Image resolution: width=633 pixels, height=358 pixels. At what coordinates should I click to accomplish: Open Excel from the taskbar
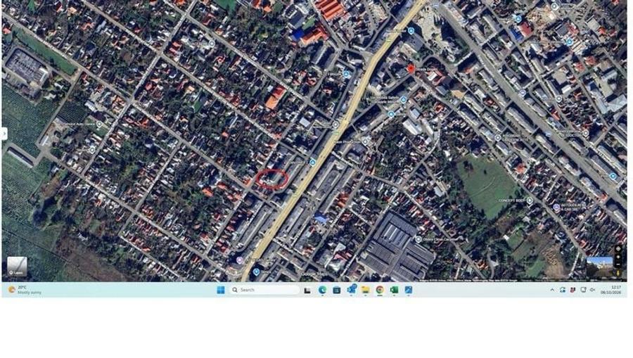pos(394,290)
